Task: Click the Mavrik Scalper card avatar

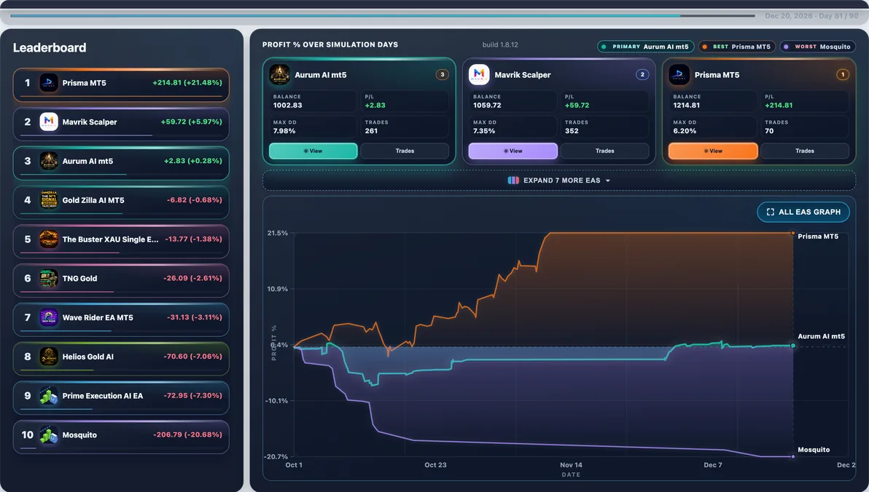Action: click(479, 74)
